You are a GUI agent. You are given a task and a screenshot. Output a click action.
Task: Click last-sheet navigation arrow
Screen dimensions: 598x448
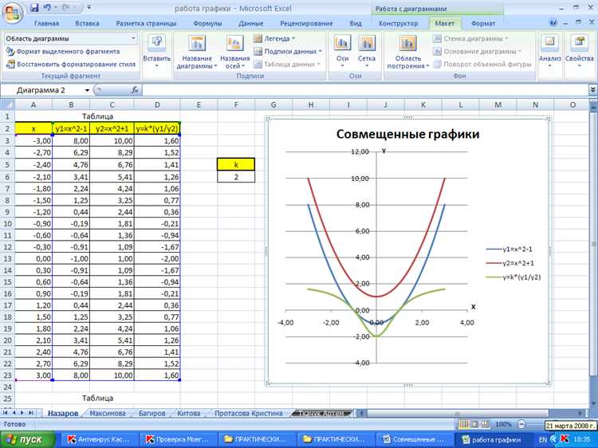[x=30, y=413]
